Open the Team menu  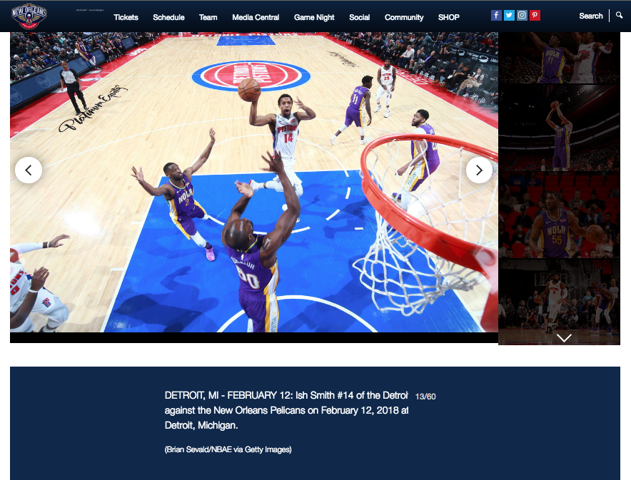pos(208,17)
